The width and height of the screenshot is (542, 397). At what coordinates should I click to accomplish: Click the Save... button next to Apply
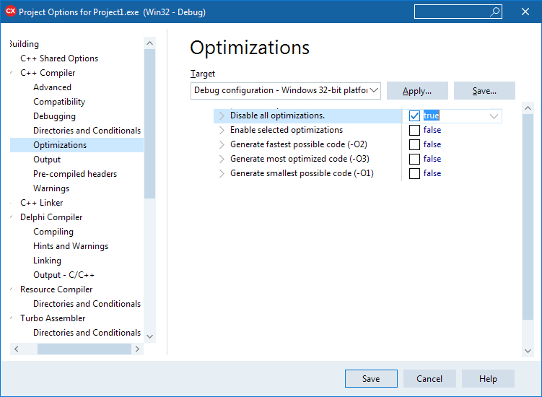pos(484,91)
